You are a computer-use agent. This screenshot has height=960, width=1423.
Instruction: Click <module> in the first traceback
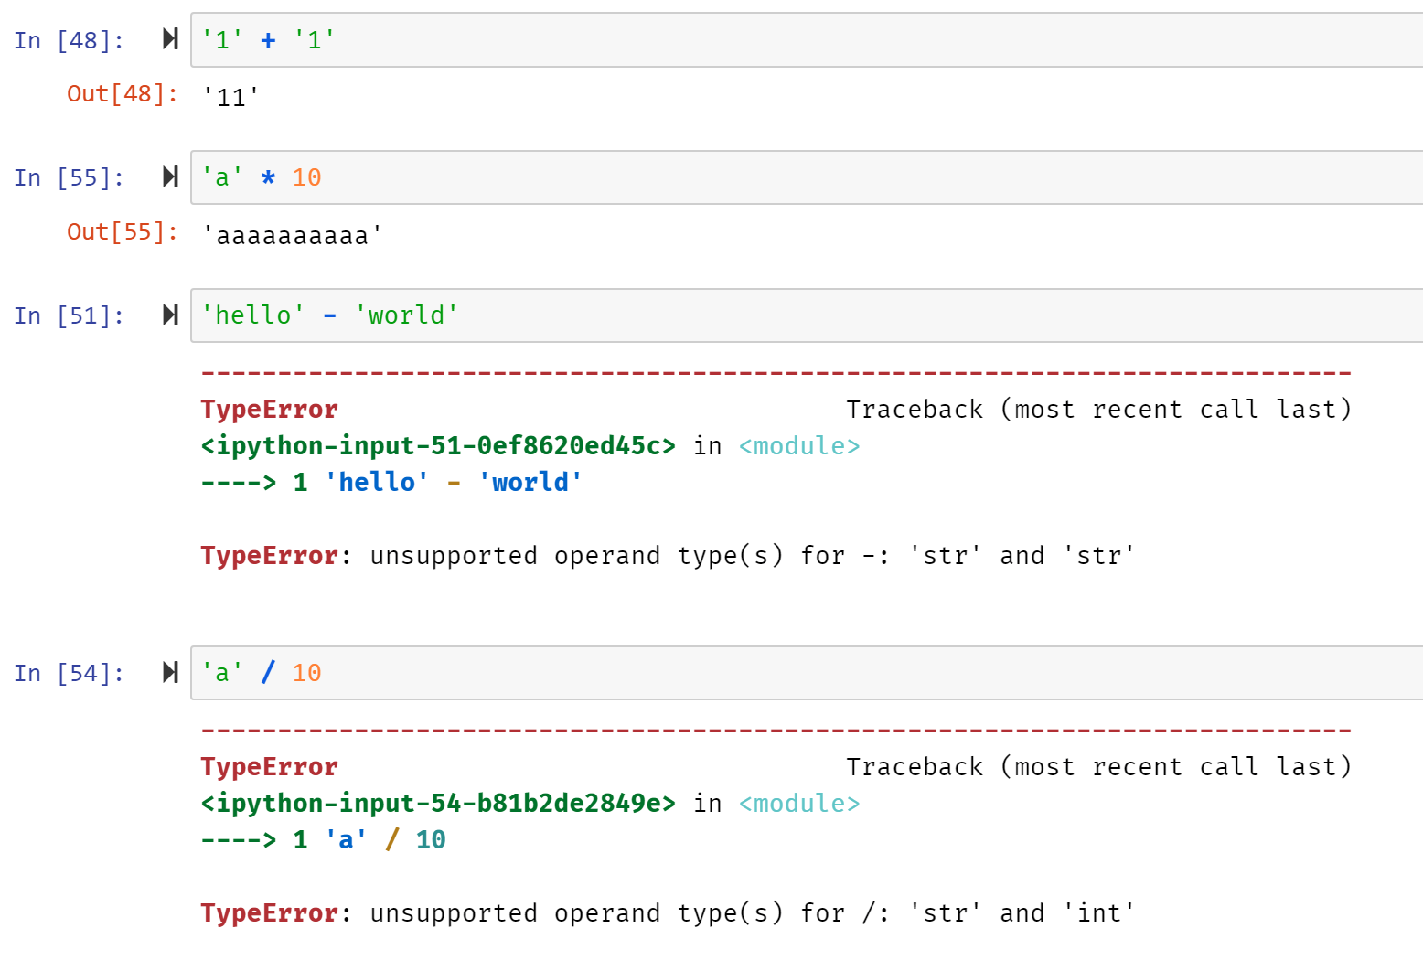(x=799, y=445)
